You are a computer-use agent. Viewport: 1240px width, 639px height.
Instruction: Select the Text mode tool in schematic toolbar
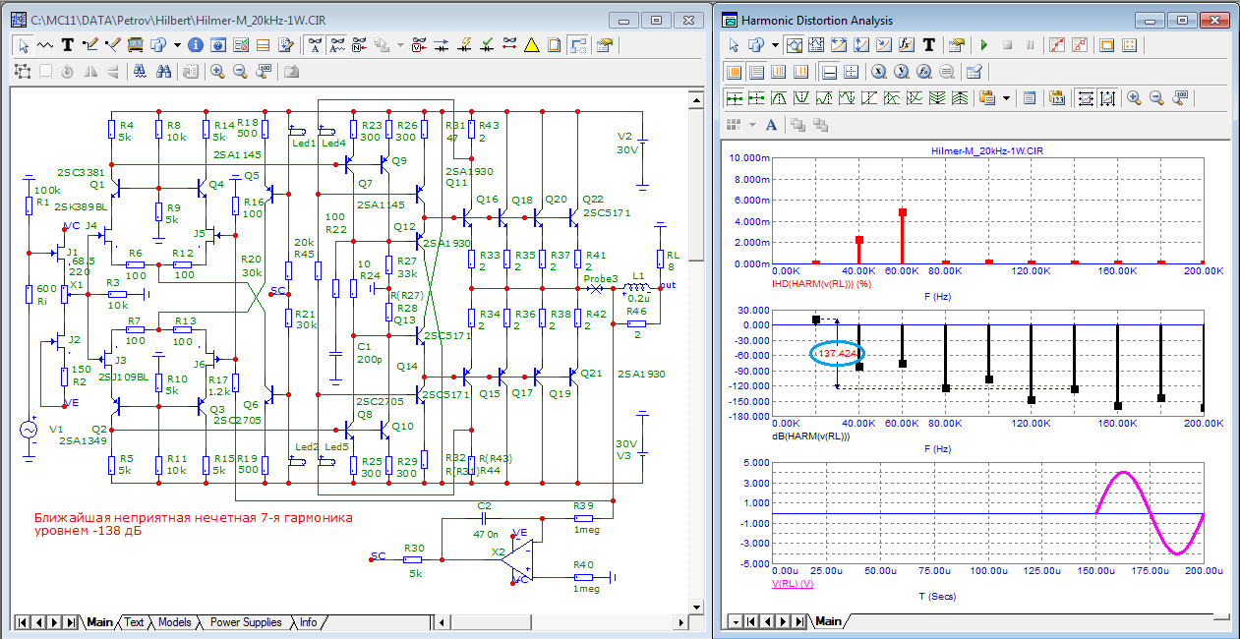tap(68, 45)
